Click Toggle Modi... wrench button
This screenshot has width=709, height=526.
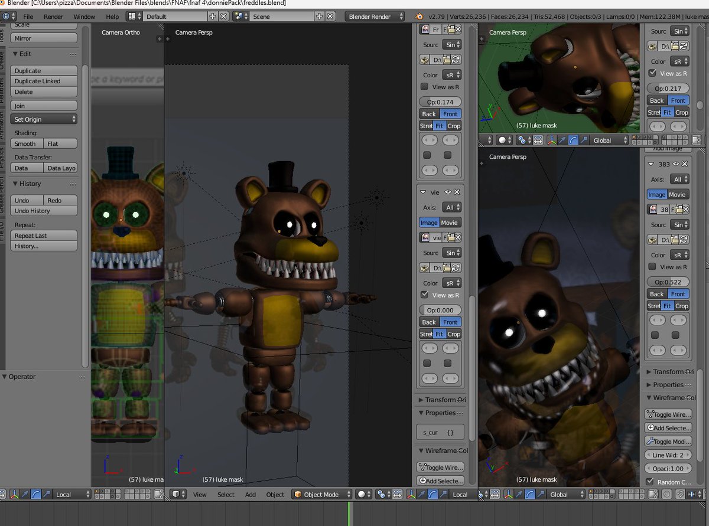668,442
